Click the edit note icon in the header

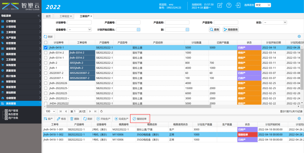[220, 5]
